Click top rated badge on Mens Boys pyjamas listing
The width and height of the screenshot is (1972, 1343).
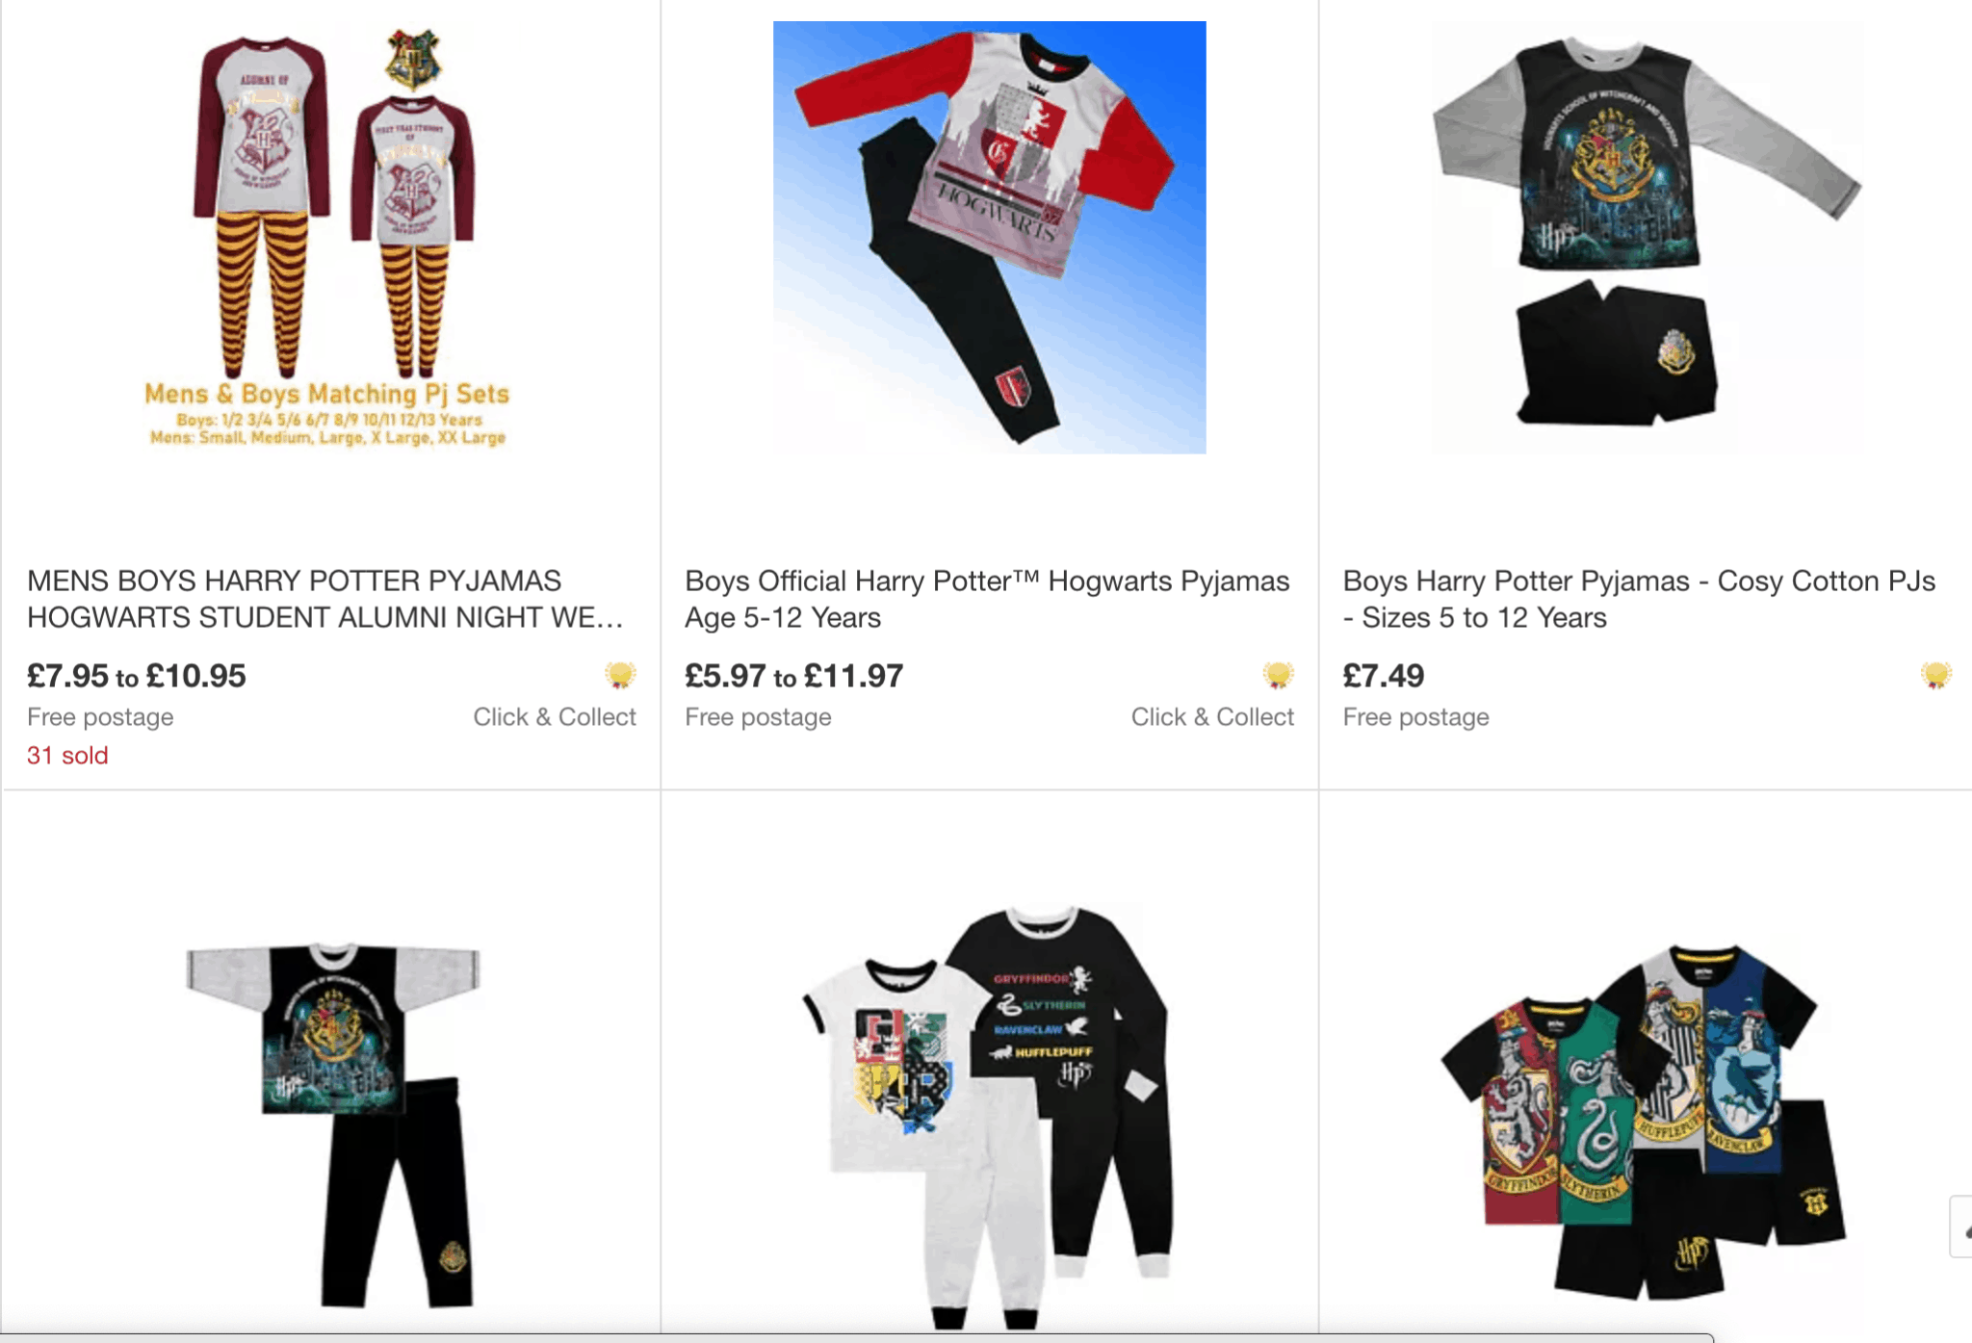620,675
